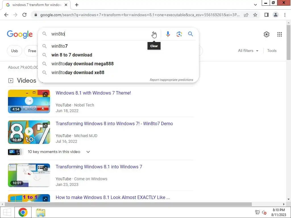
Task: Open How to make Windows 8.1 Look link
Action: [113, 198]
